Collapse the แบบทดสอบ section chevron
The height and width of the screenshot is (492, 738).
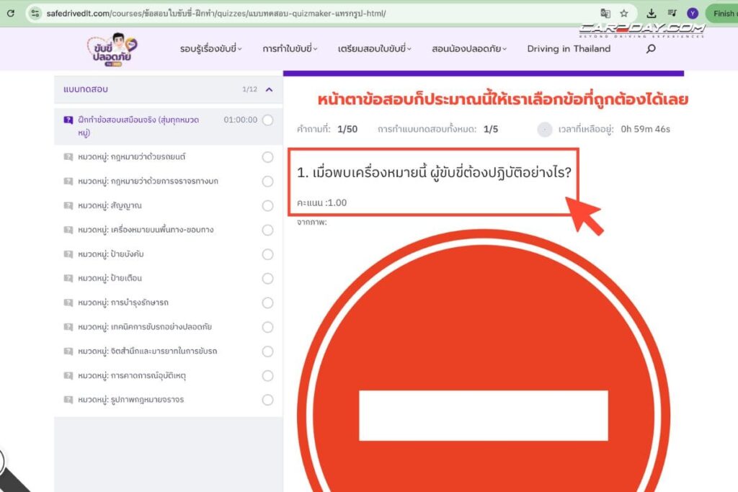click(267, 89)
